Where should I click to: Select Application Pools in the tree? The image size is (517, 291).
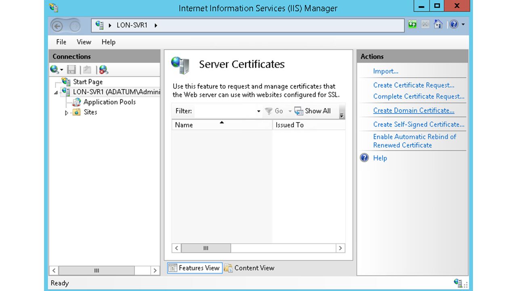click(109, 102)
